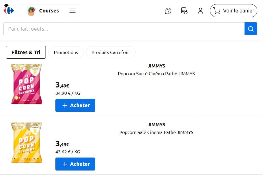This screenshot has height=177, width=263.
Task: Click the 34.90 € / KG price text
Action: point(68,93)
